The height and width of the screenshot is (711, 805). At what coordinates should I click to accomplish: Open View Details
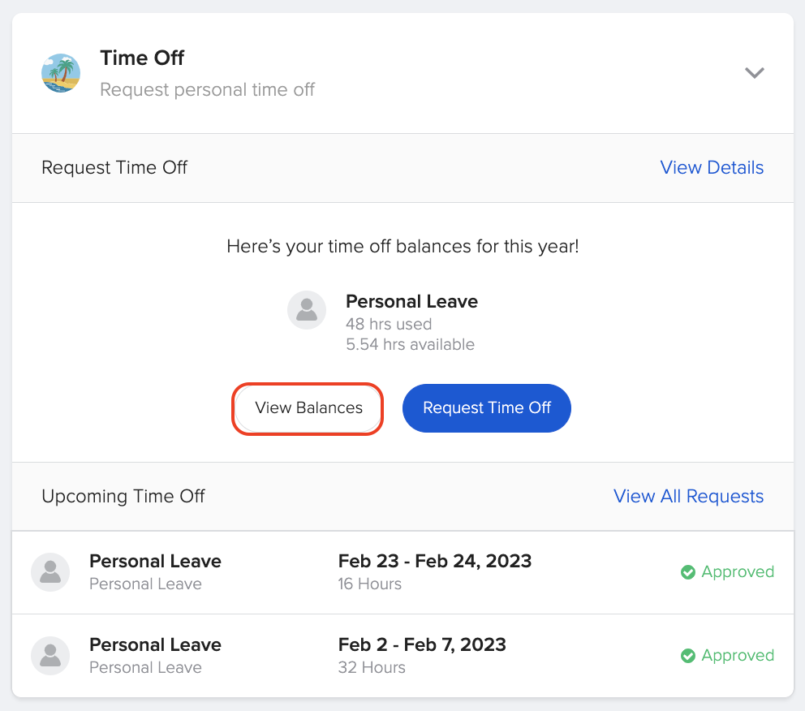click(x=712, y=167)
